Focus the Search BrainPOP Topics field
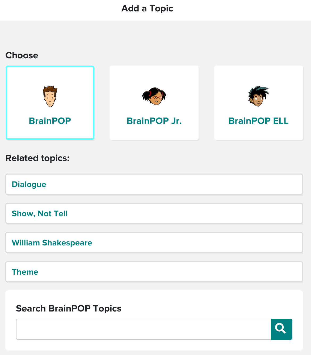 (144, 329)
